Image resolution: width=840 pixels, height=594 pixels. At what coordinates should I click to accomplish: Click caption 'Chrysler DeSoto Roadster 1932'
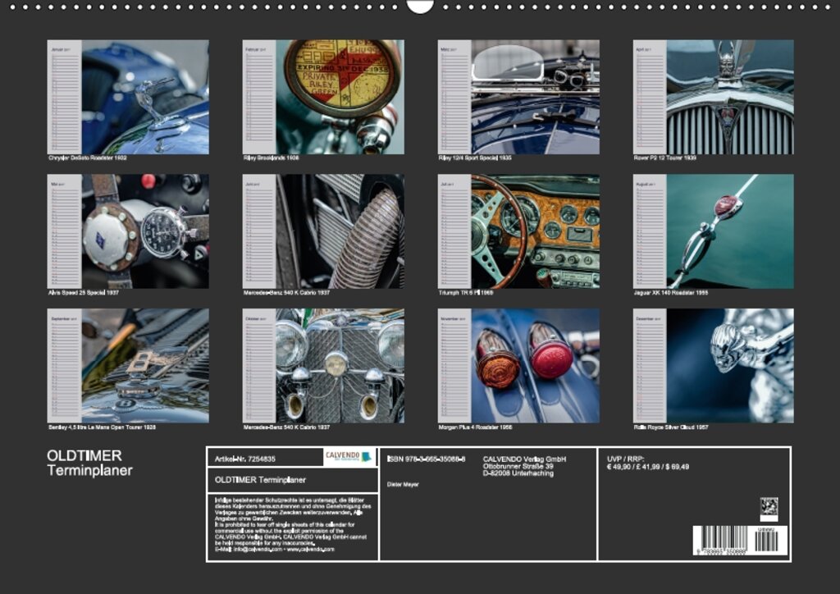(x=87, y=158)
